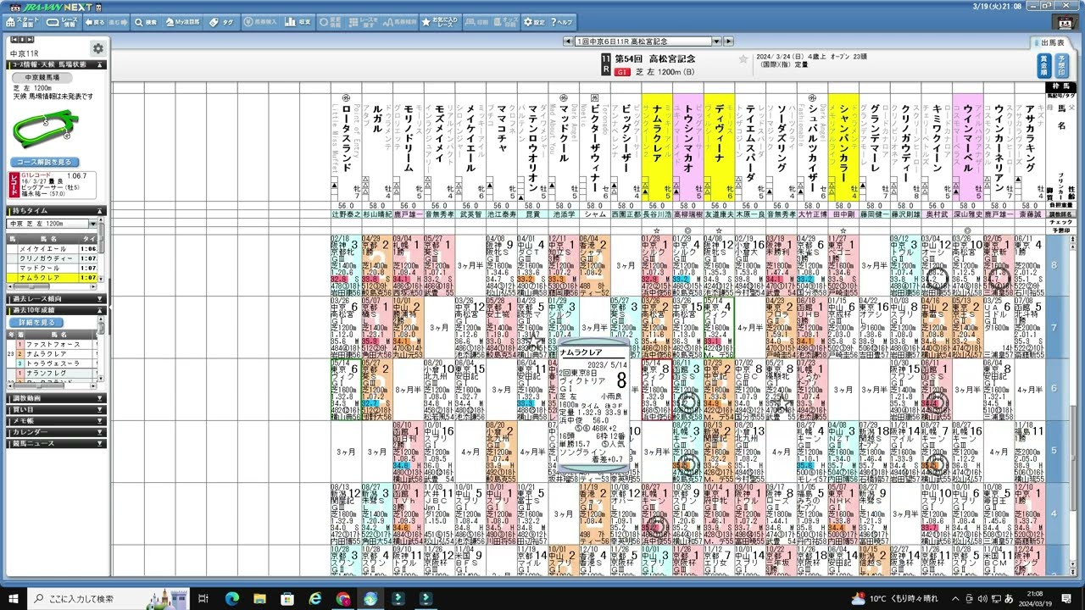1085x610 pixels.
Task: Open the race selector dropdown showing 高松宮記念
Action: [715, 40]
